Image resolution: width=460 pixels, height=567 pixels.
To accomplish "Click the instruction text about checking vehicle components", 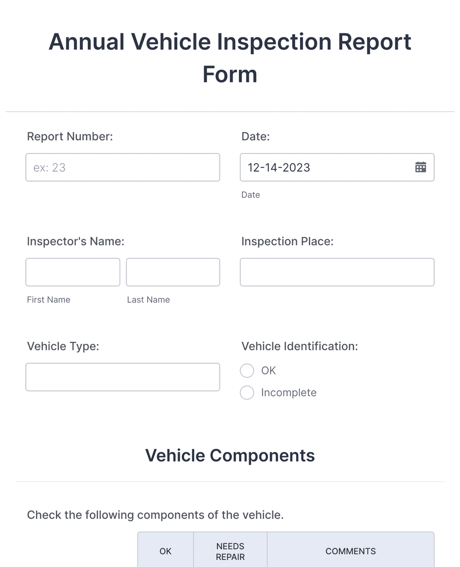I will 156,514.
